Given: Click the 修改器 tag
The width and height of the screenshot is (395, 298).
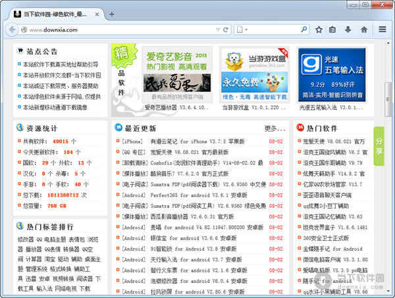Looking at the screenshot, I should click(26, 239).
